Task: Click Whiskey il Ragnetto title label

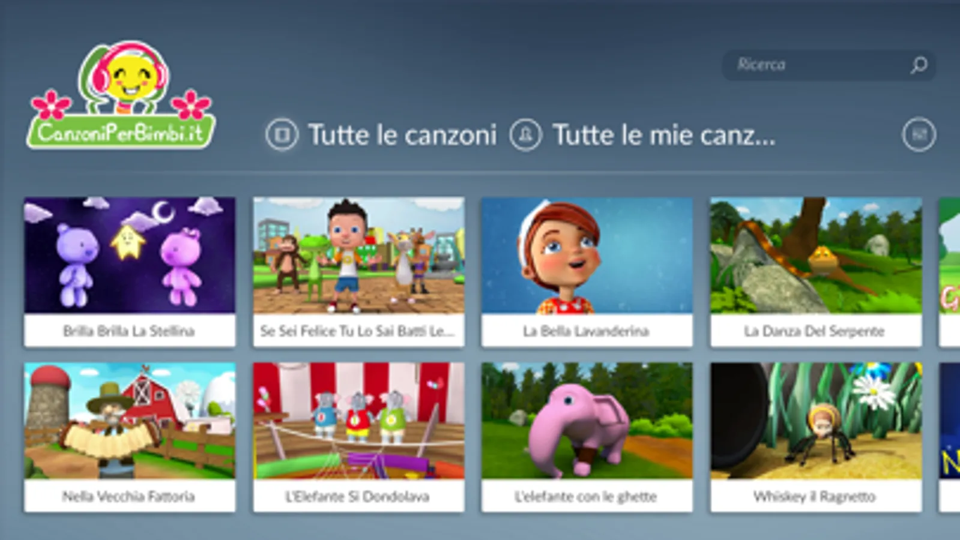Action: [x=815, y=496]
